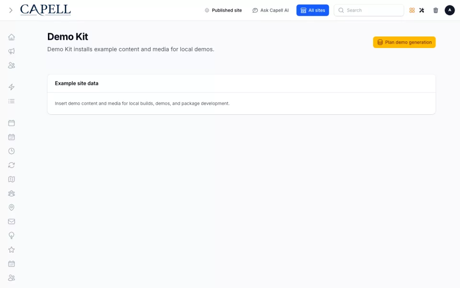Open the wrench and screwdriver tools icon
Viewport: 460px width, 288px height.
422,10
